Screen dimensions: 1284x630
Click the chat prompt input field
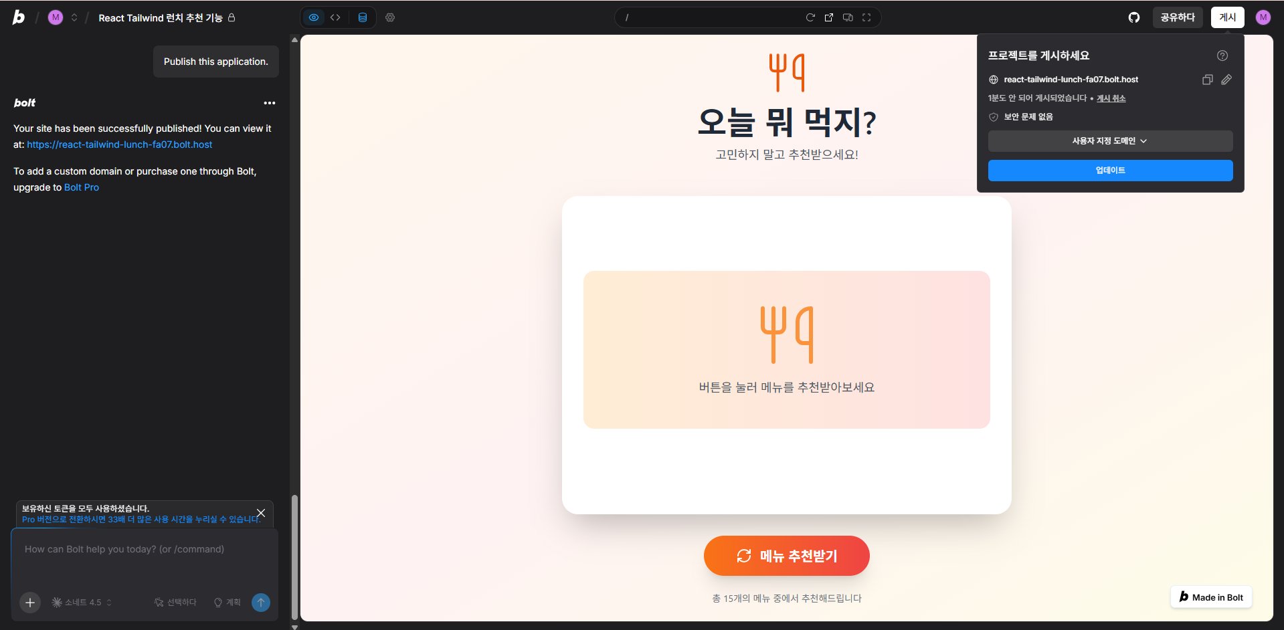(x=144, y=558)
